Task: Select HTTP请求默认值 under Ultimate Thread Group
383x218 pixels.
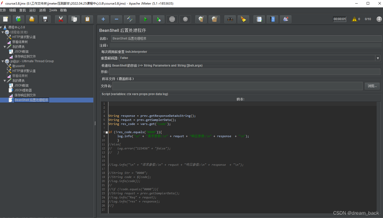Action: click(x=24, y=71)
